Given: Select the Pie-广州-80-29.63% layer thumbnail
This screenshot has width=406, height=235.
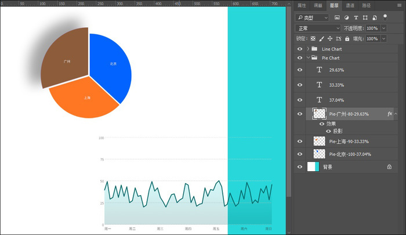Looking at the screenshot, I should [x=319, y=114].
